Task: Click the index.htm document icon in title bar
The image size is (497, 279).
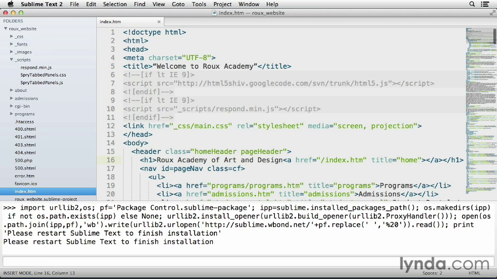Action: tap(214, 13)
